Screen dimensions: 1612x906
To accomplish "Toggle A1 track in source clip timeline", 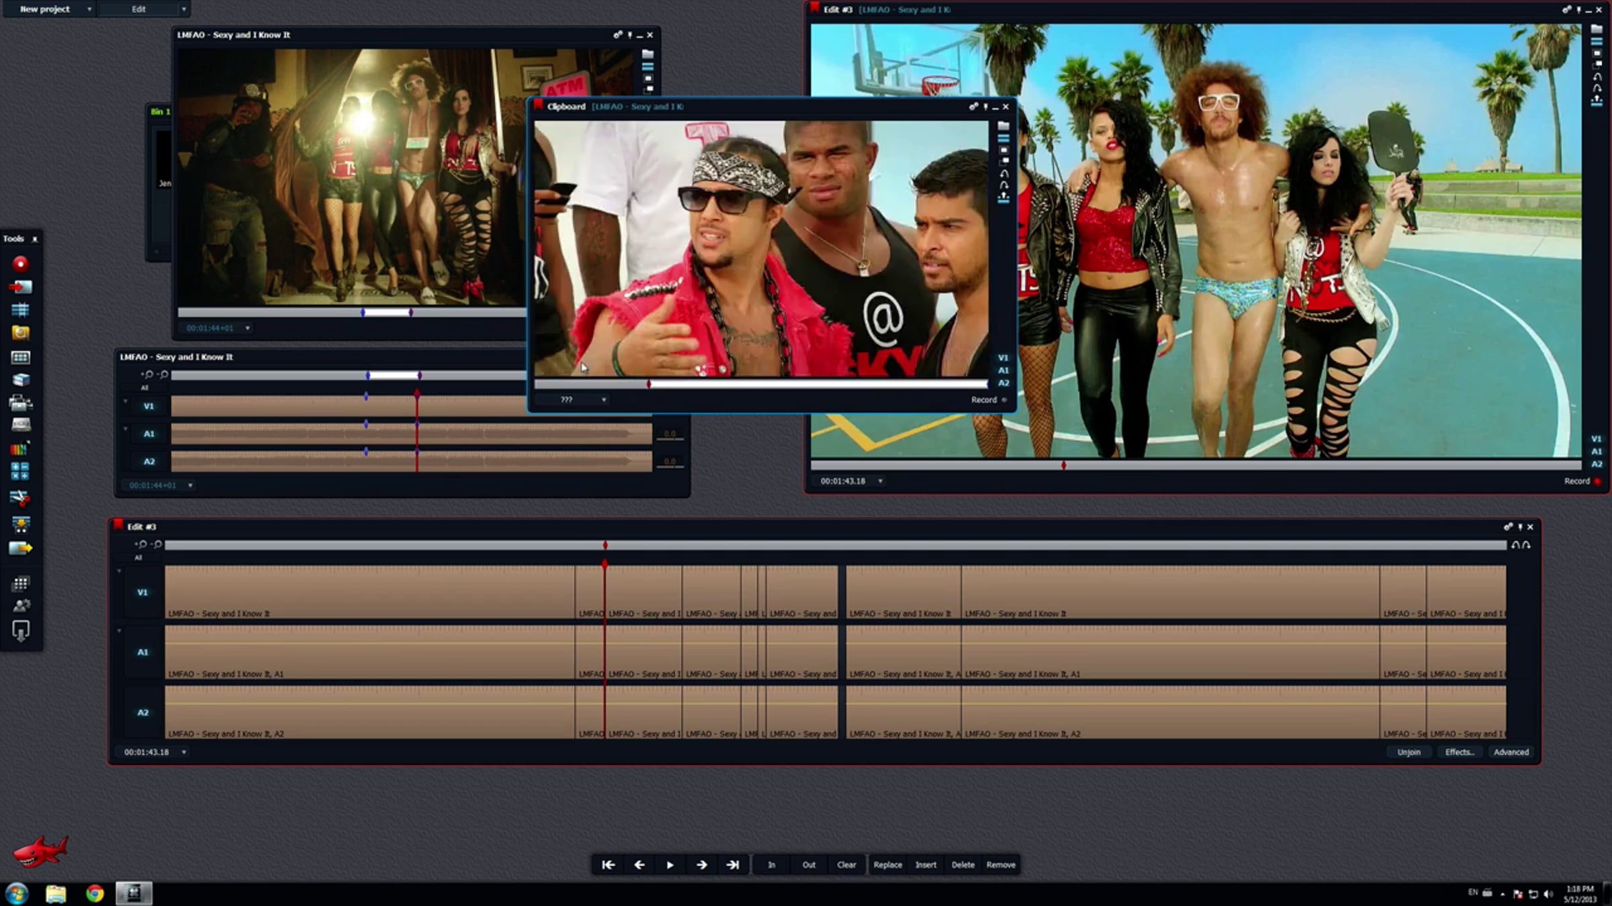I will click(x=149, y=434).
